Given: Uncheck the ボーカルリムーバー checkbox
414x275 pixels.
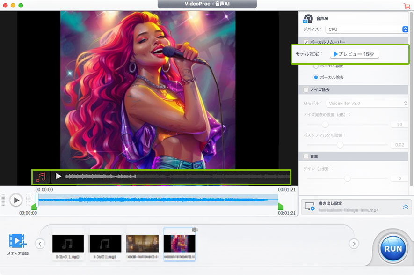Looking at the screenshot, I should coord(306,42).
